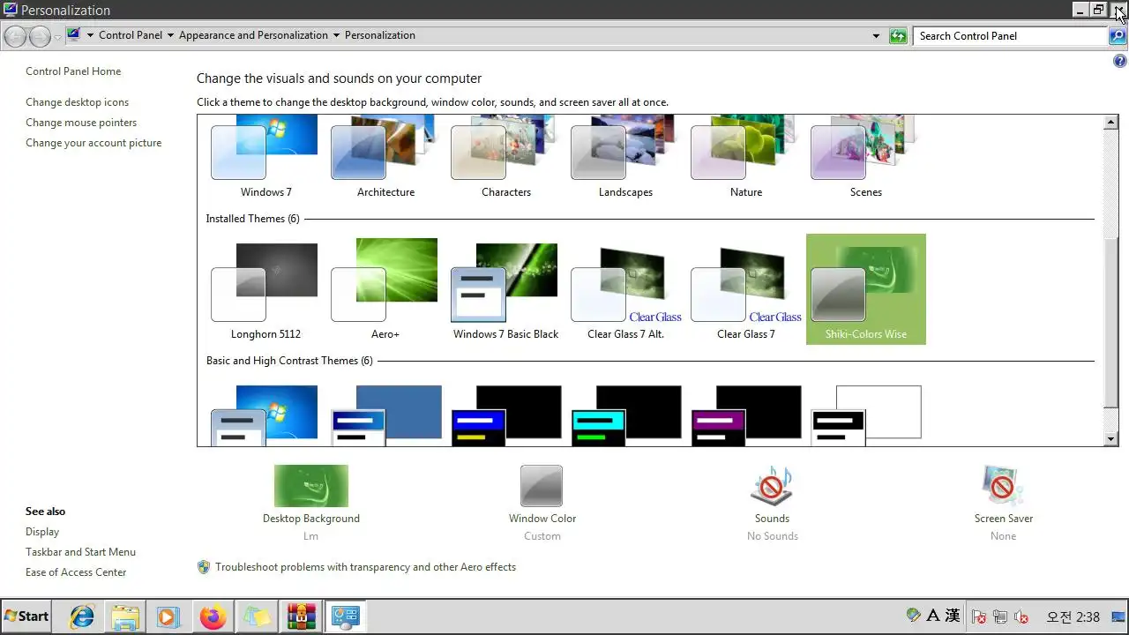The image size is (1129, 635).
Task: Apply the Clear Glass 7 theme
Action: click(x=745, y=289)
